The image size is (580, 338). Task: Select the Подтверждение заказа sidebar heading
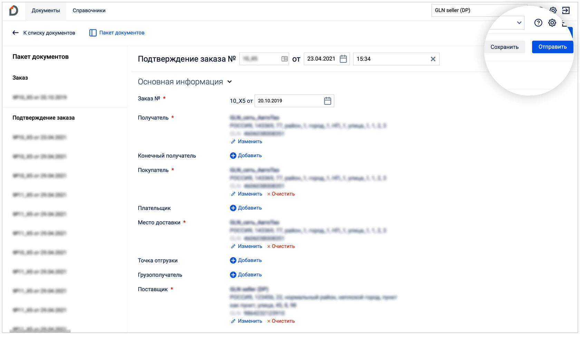tap(43, 118)
